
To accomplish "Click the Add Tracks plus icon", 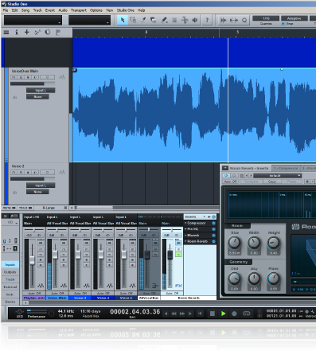I will point(26,33).
